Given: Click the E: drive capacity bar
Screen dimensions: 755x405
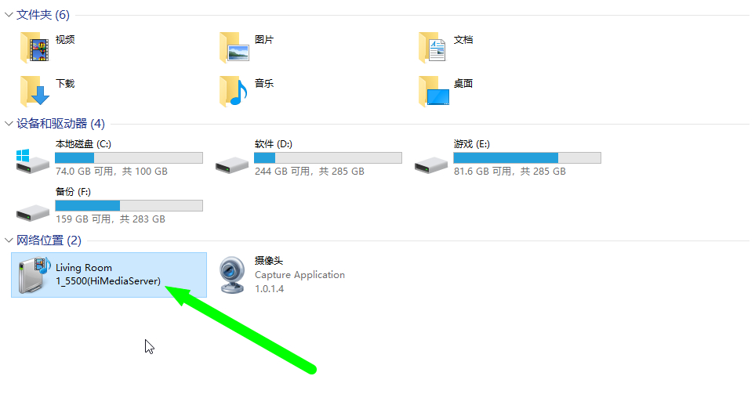Looking at the screenshot, I should 528,157.
